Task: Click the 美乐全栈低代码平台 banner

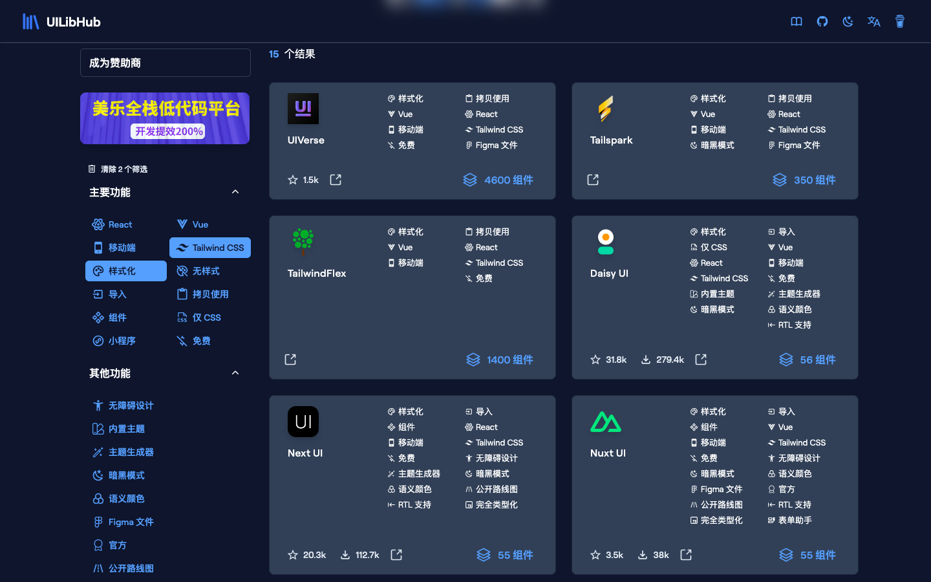Action: pos(165,118)
